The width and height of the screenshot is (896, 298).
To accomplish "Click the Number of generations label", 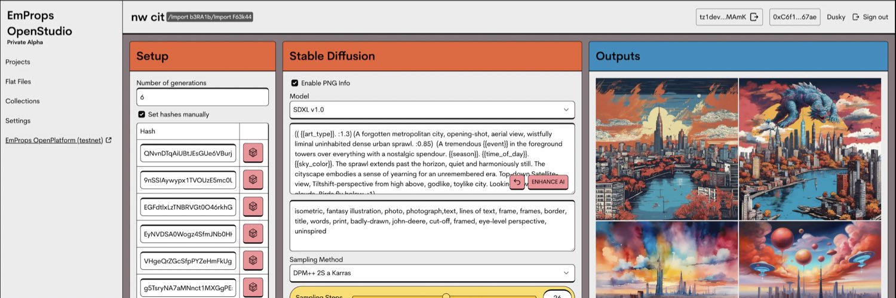I will 171,83.
